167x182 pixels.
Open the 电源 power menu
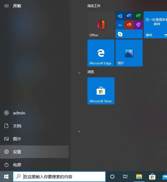pyautogui.click(x=34, y=165)
